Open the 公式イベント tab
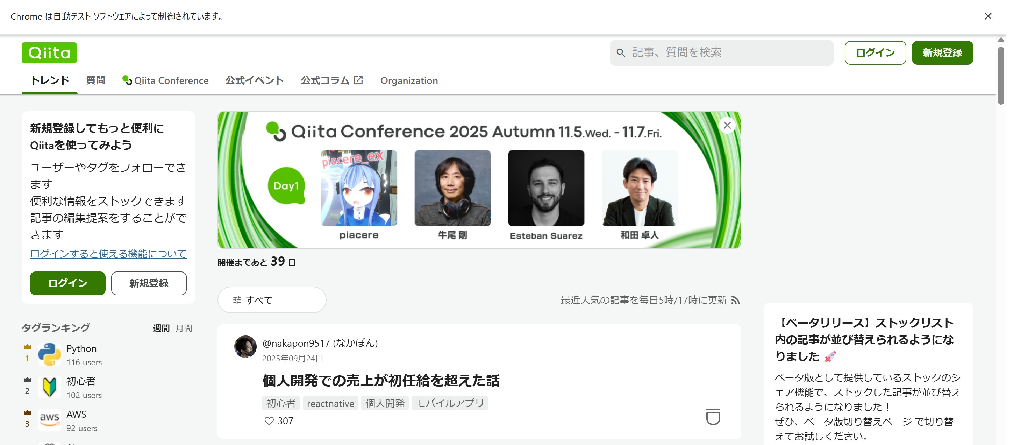Screen dimensions: 1021x445 point(255,80)
